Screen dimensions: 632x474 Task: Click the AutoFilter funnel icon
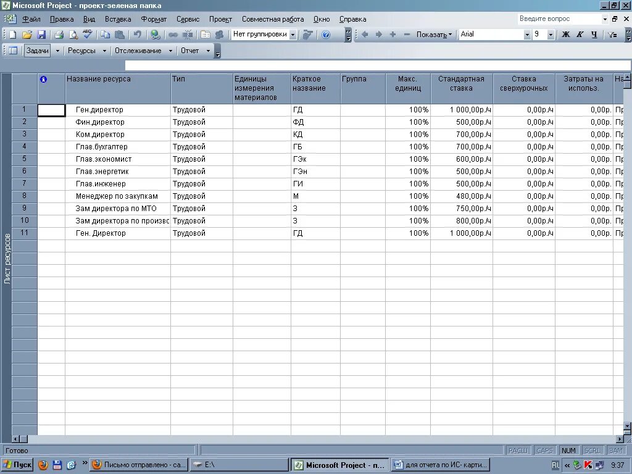click(613, 35)
